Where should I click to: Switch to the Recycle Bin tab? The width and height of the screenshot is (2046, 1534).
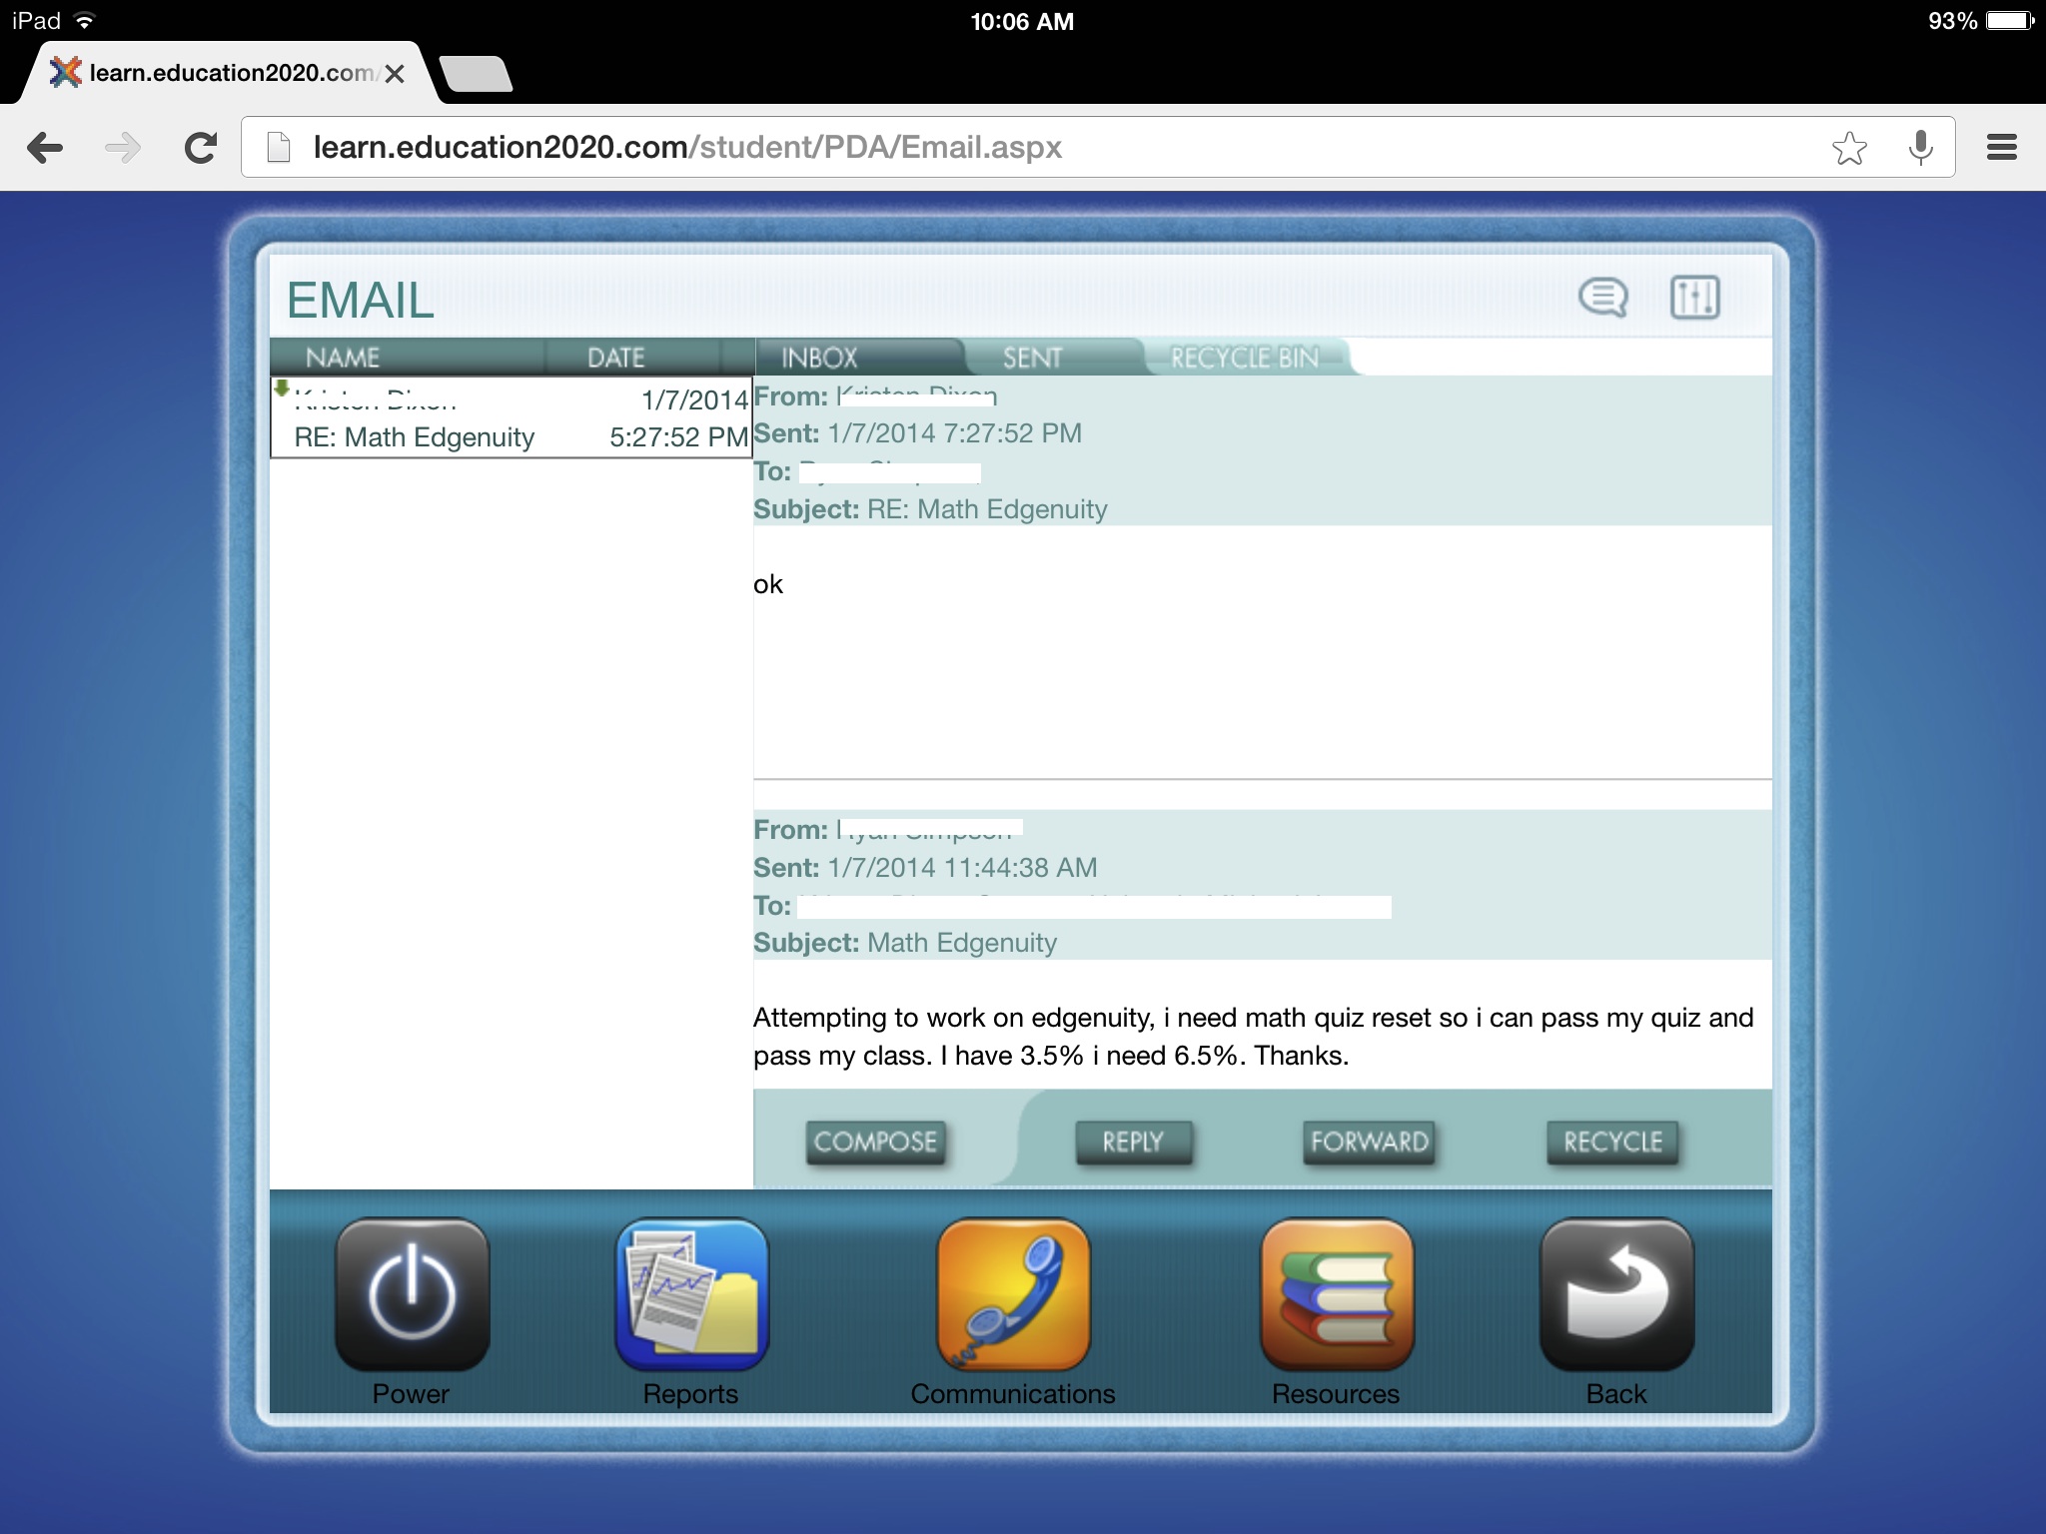[x=1244, y=358]
